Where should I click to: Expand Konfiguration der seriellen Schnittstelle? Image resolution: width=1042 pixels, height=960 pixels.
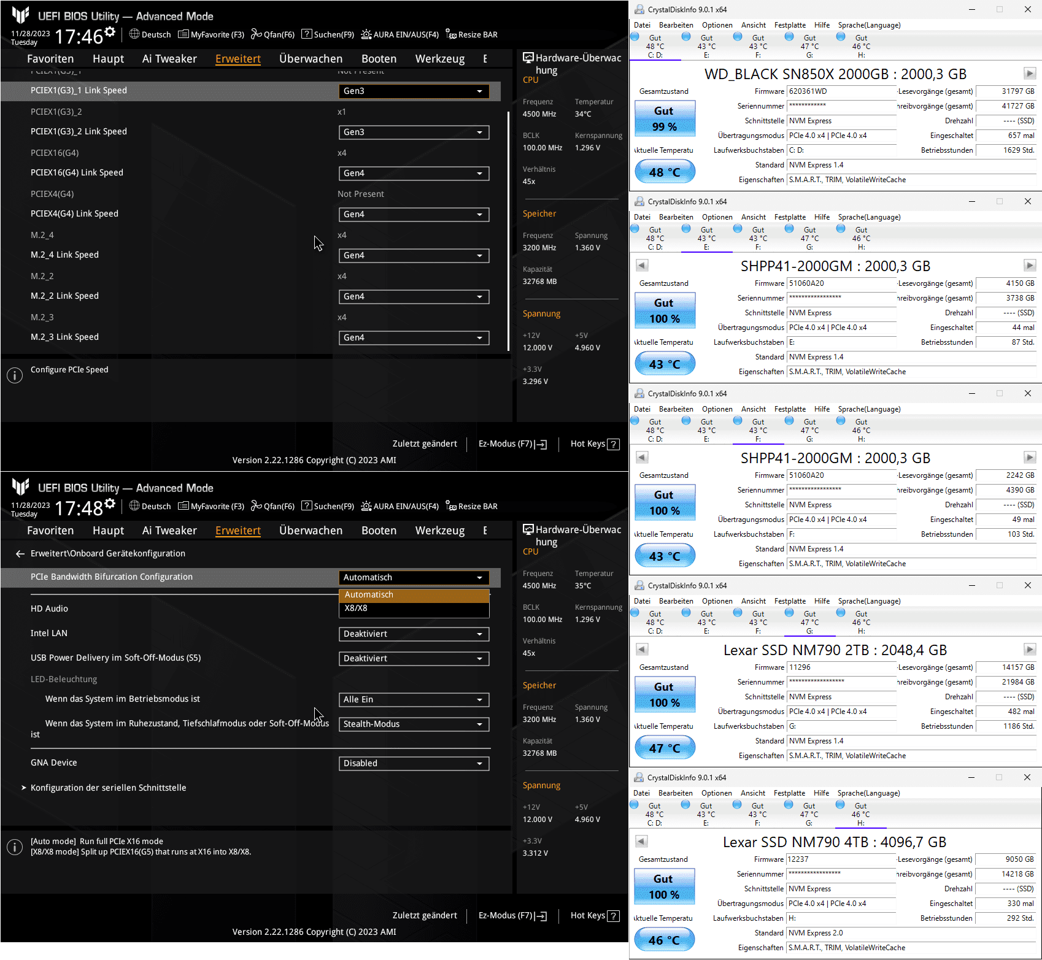click(104, 788)
